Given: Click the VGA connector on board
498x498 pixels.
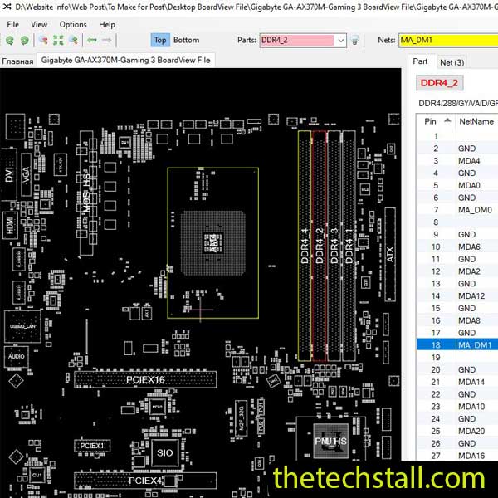Looking at the screenshot, I should tap(26, 174).
